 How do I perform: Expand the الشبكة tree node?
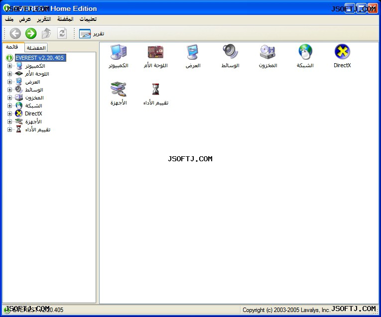(x=9, y=106)
